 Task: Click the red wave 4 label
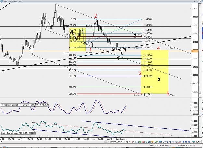(158, 48)
